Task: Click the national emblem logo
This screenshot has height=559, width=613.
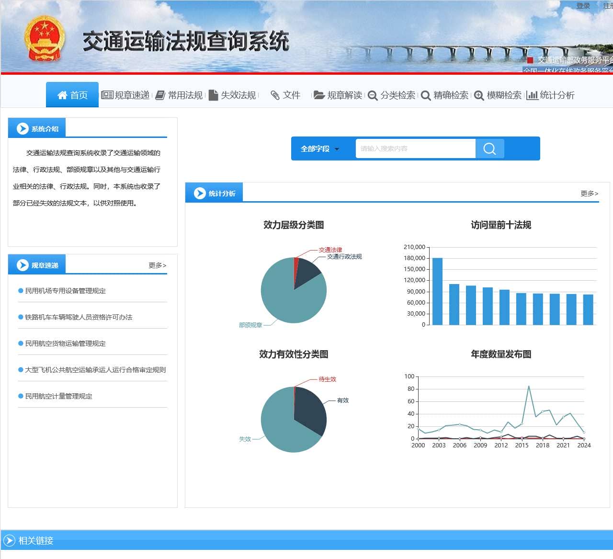Action: point(44,39)
